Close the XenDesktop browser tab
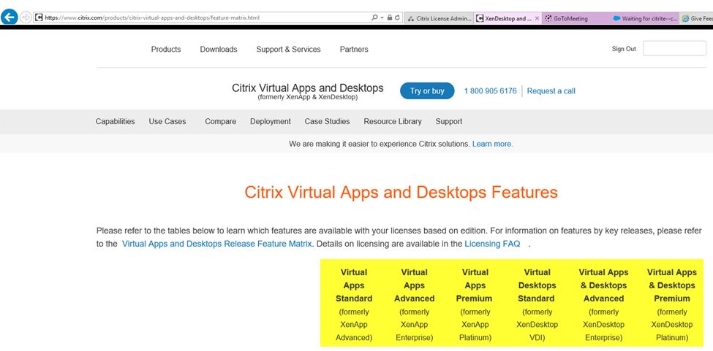The height and width of the screenshot is (351, 713). pos(537,18)
